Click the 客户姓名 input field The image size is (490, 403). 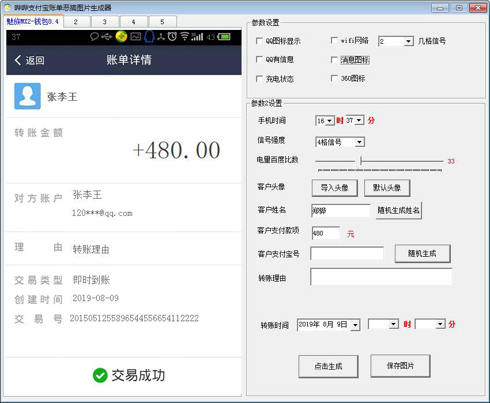341,211
